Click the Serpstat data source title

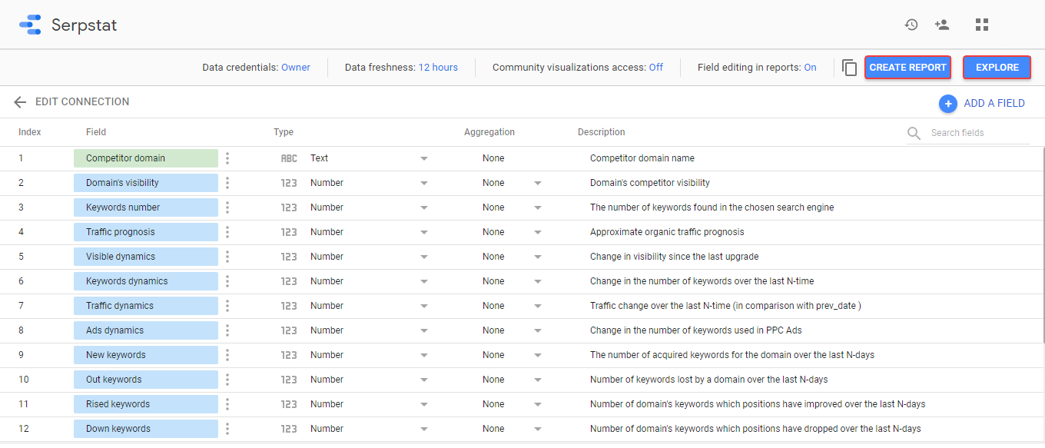click(85, 25)
